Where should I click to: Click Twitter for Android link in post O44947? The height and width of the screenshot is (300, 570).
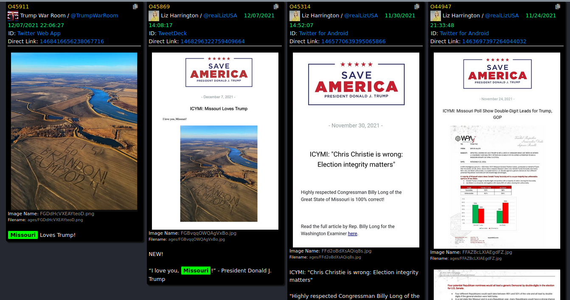(x=464, y=33)
